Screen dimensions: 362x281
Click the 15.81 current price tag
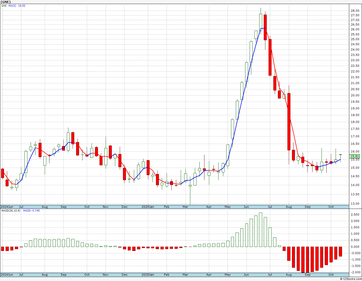tap(355, 156)
